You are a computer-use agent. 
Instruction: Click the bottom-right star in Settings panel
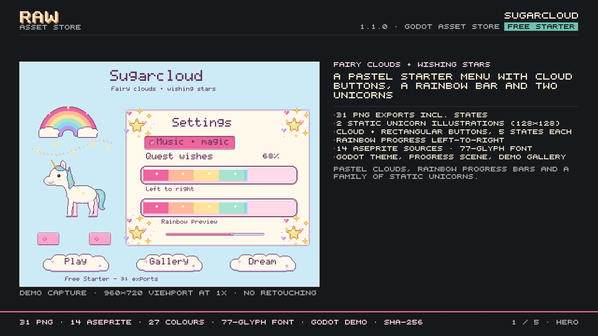294,232
